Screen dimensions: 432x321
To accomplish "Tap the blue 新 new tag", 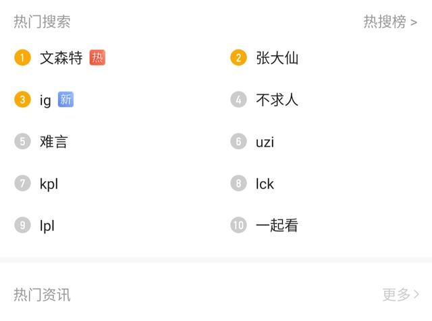I will pos(65,100).
